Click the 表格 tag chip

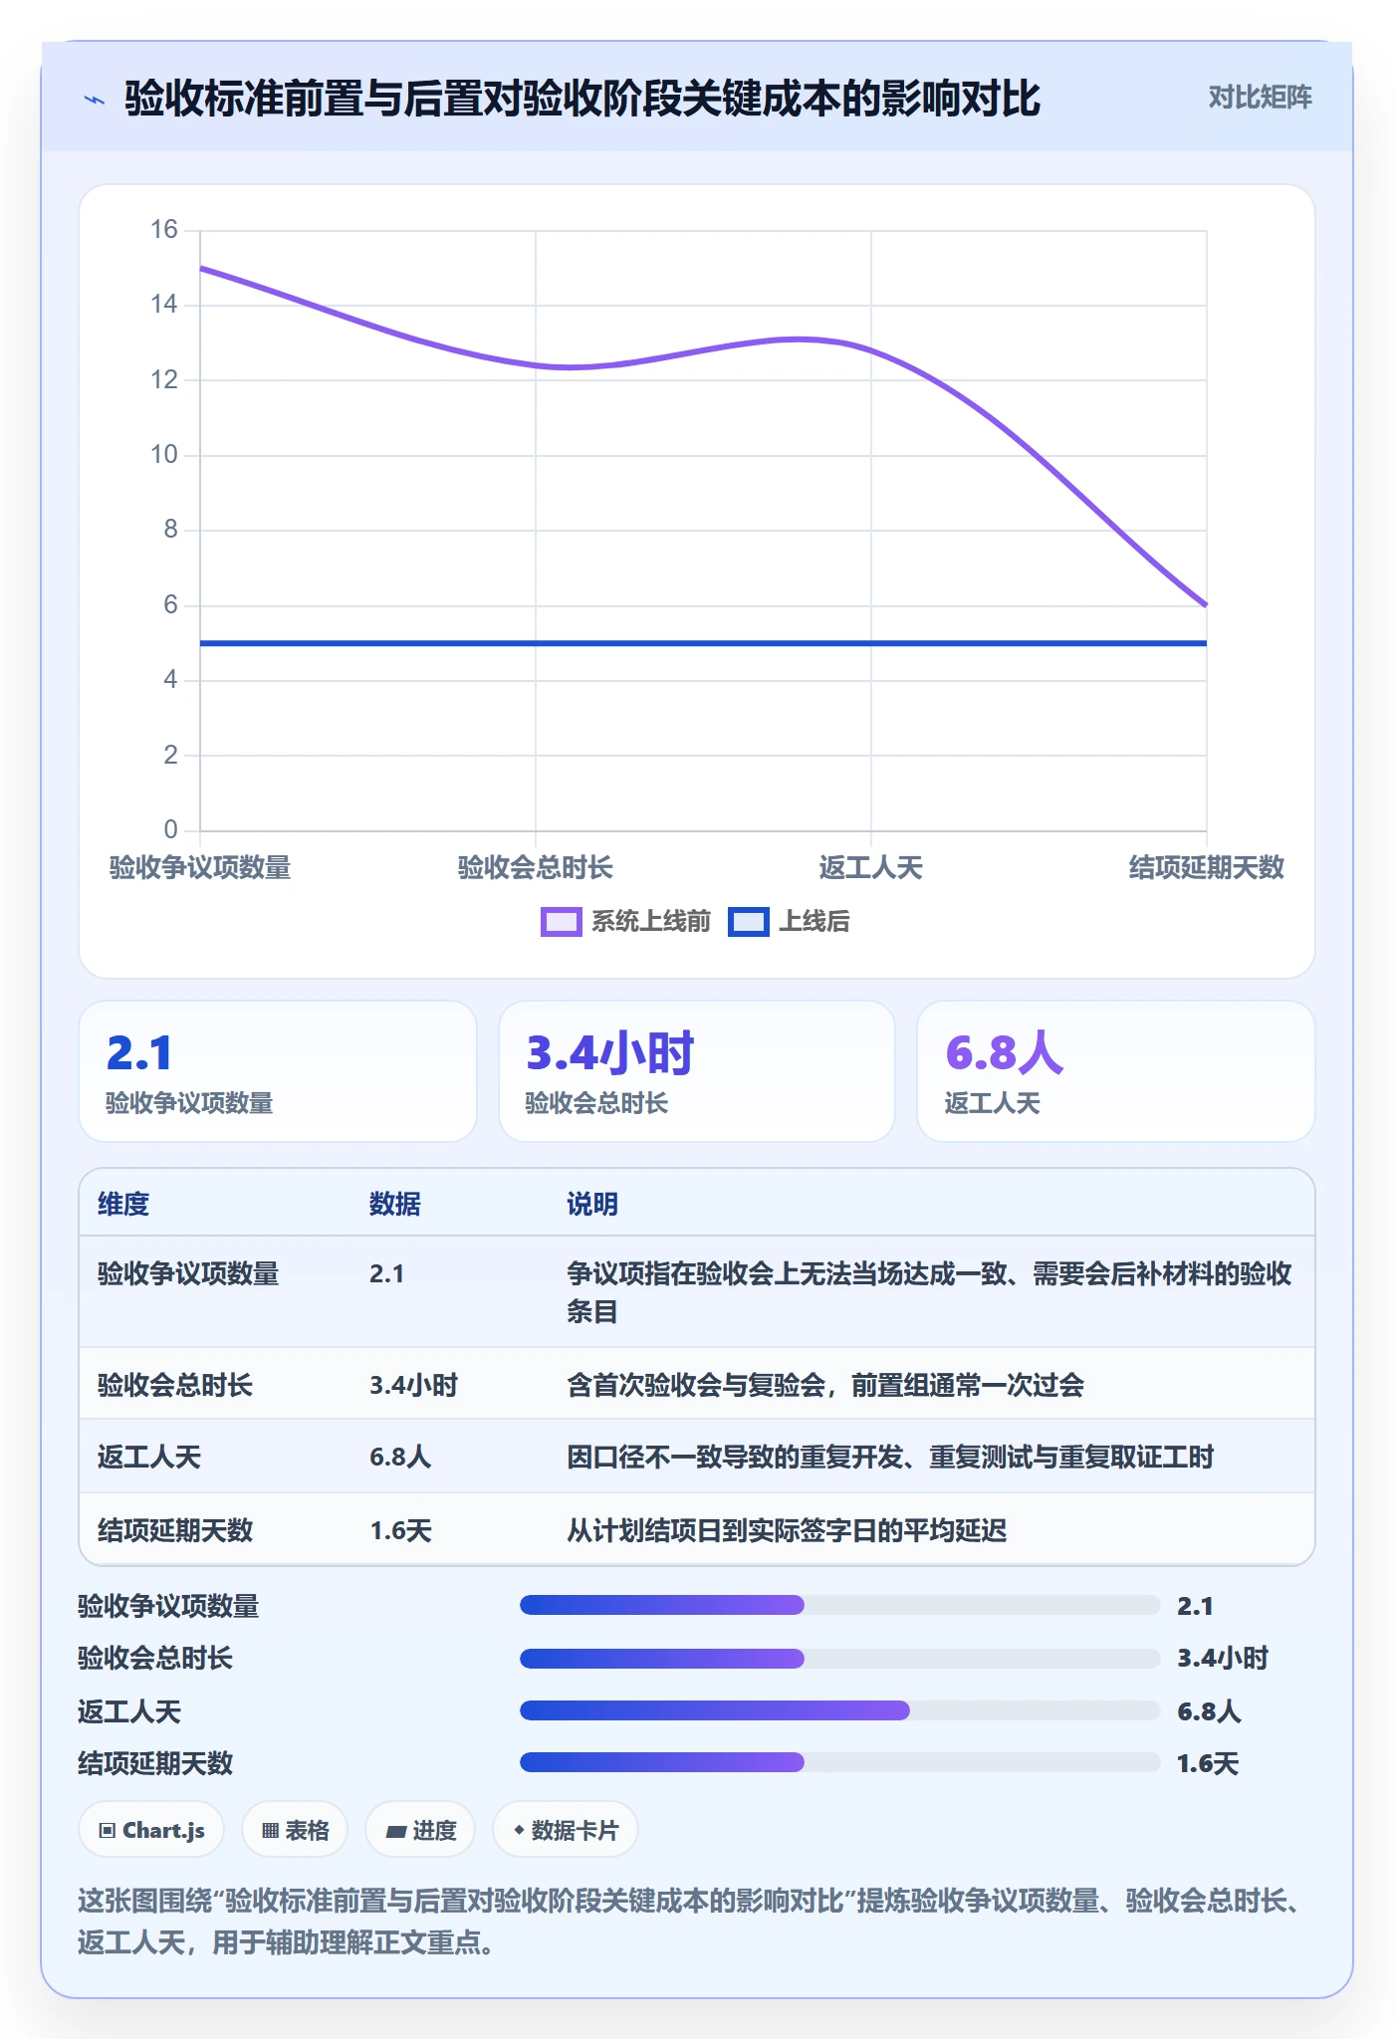(295, 1830)
